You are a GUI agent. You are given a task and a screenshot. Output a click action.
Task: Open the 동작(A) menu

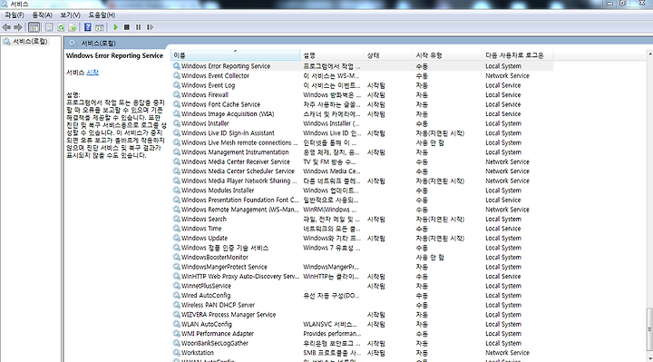[42, 15]
